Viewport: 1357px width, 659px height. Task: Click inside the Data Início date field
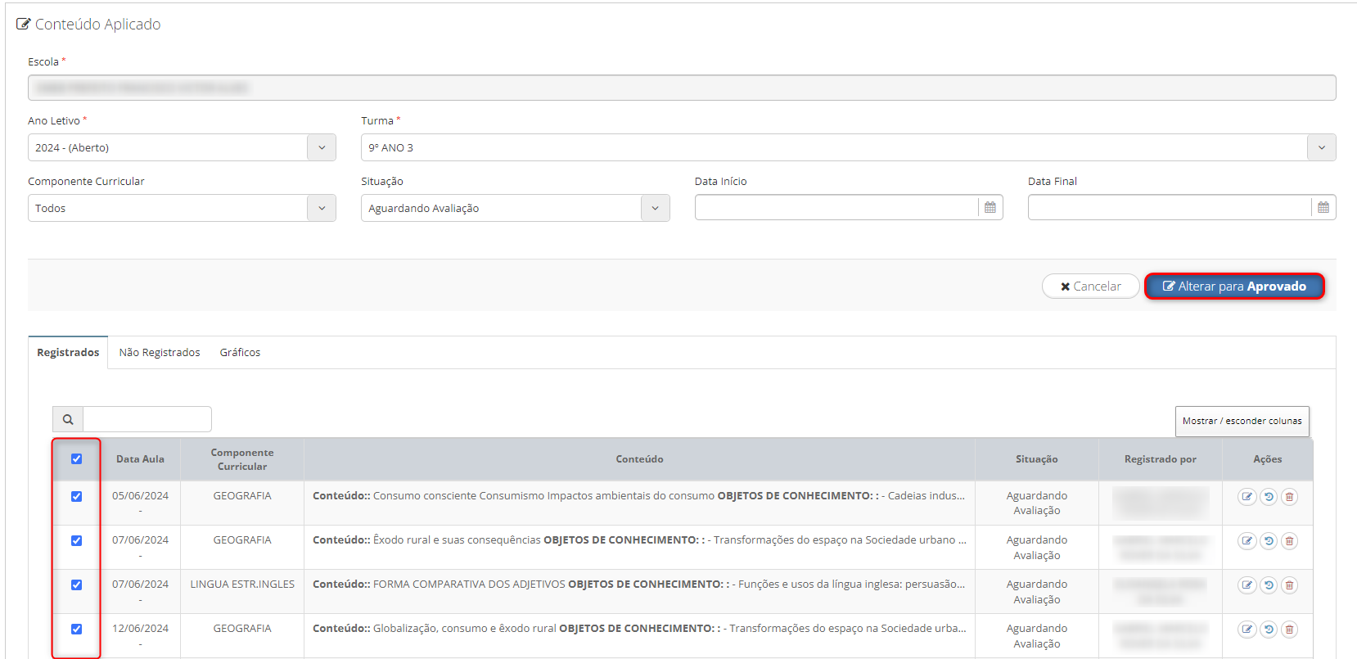(836, 208)
